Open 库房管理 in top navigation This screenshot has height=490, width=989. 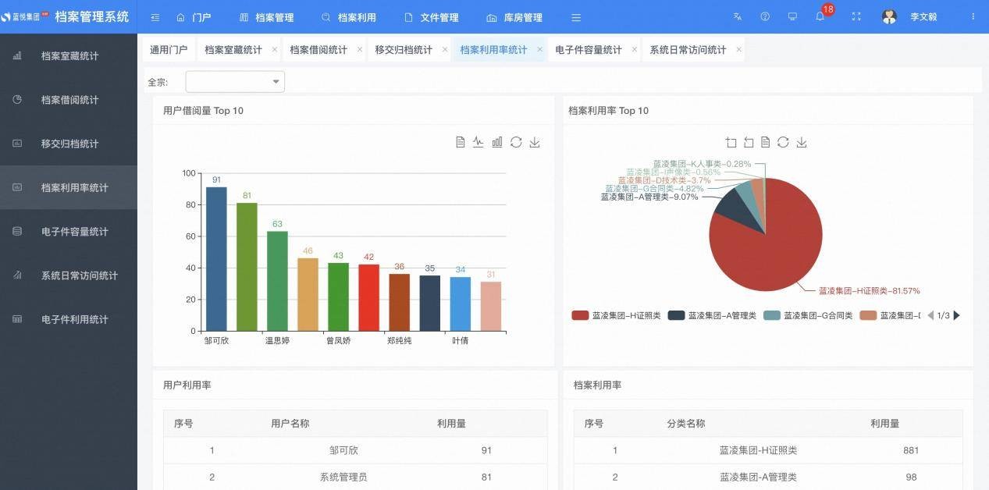[x=514, y=17]
